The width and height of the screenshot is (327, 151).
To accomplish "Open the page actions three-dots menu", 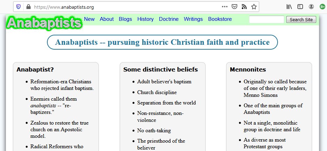I will tap(225, 7).
